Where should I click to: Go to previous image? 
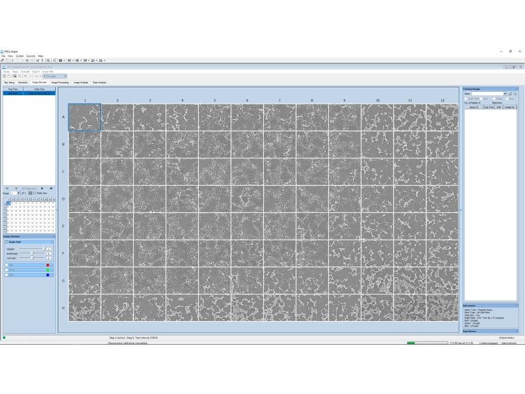point(16,188)
